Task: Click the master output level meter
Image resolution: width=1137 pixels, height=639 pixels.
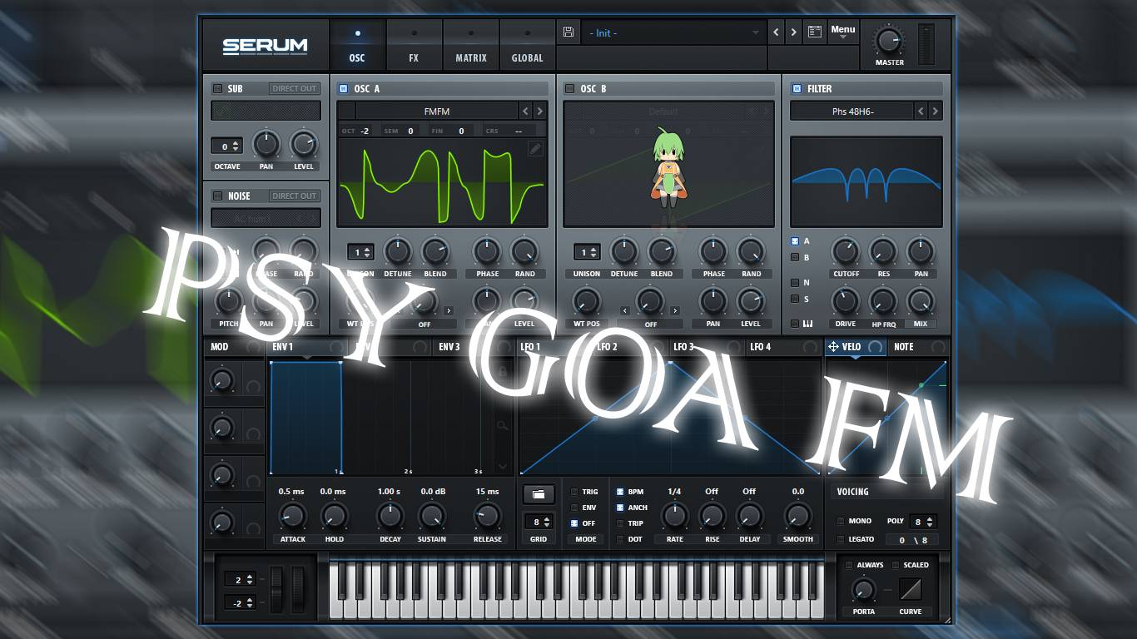Action: coord(926,43)
